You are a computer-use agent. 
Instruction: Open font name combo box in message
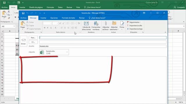tap(48, 23)
